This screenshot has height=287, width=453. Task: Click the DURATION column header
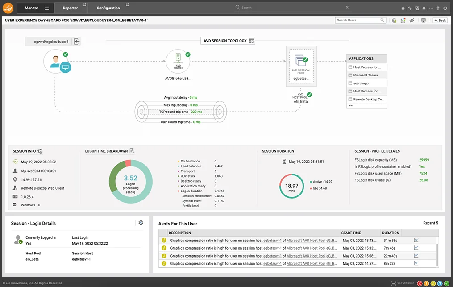[391, 233]
